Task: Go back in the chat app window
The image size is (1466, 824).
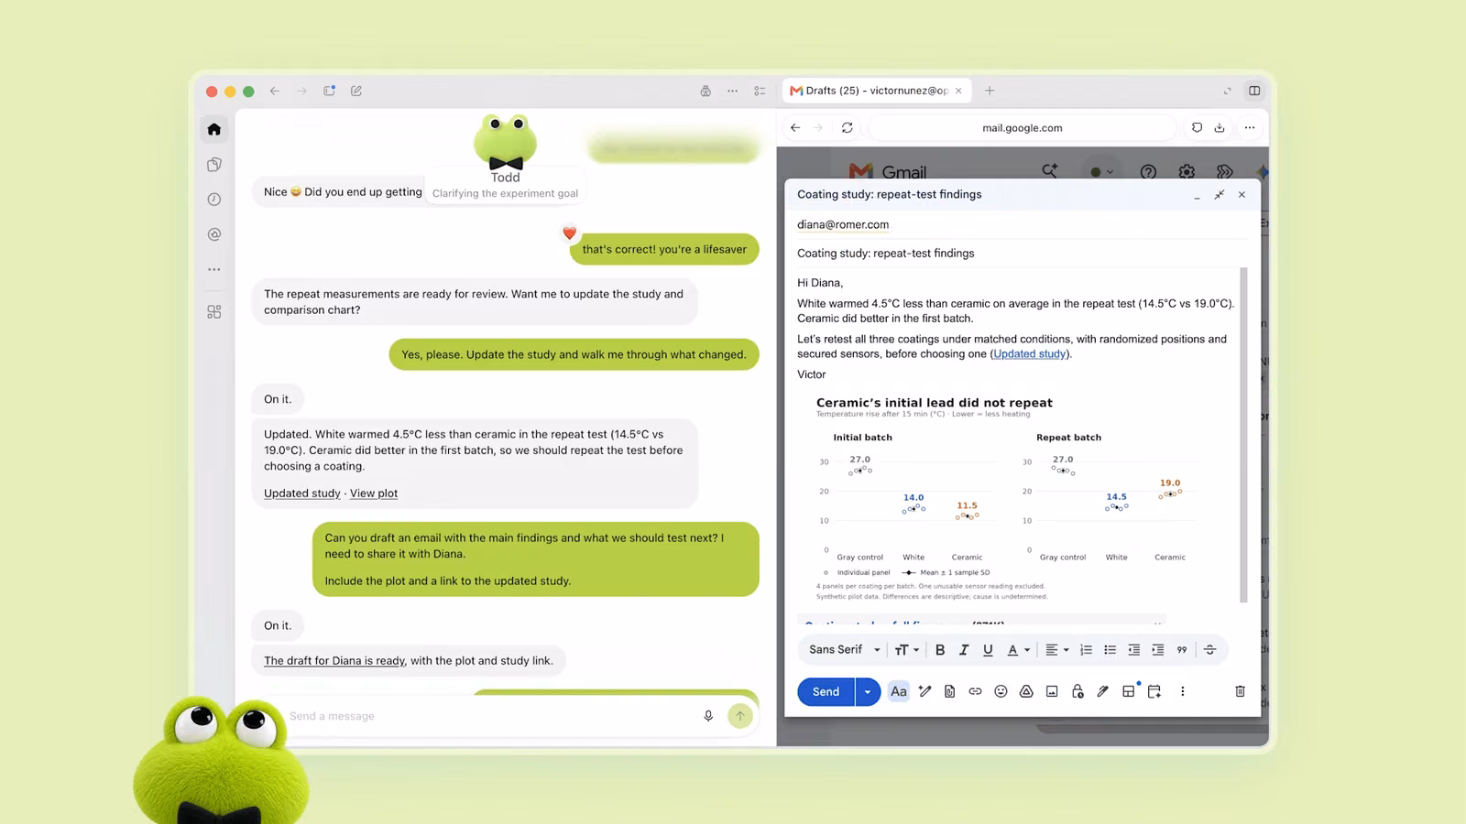Action: [275, 91]
